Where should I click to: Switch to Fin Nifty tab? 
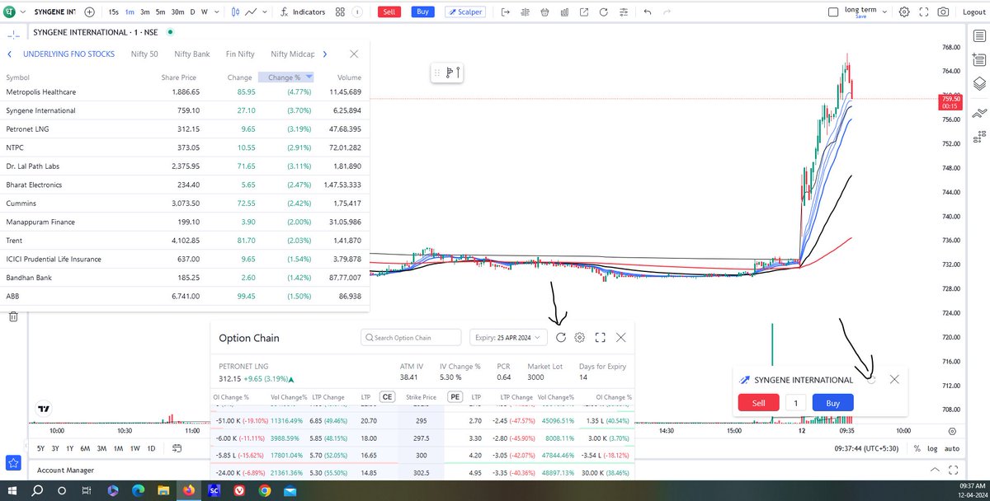tap(240, 54)
